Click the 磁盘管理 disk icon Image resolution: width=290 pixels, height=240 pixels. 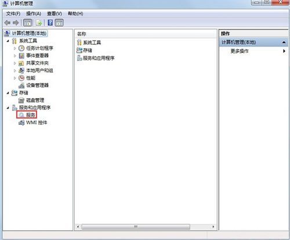click(21, 101)
